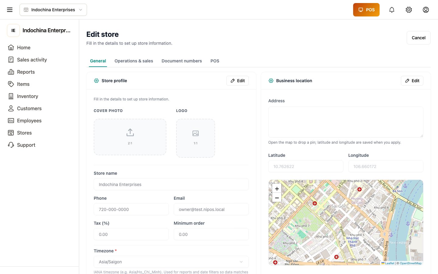Open the Timezone dropdown
The width and height of the screenshot is (438, 274).
coord(171,262)
